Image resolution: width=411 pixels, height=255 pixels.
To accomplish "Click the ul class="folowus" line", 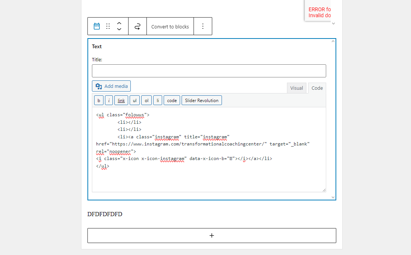I will (123, 115).
